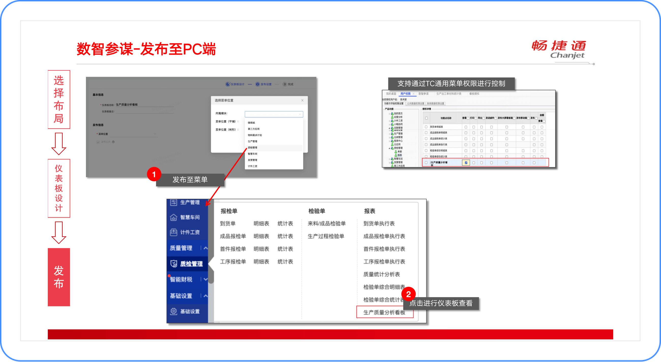661x362 pixels.
Task: Click the 仪表板名称 input field
Action: tap(145, 105)
